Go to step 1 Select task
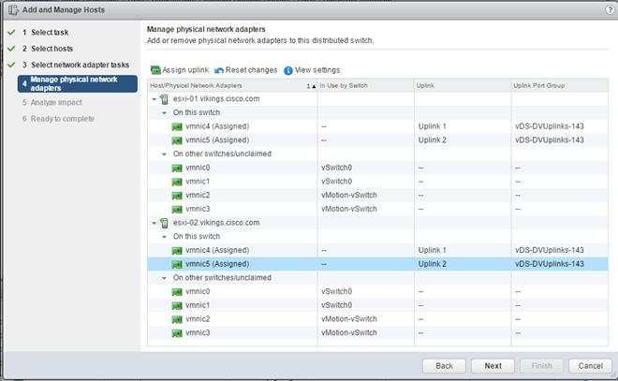The height and width of the screenshot is (381, 618). tap(50, 33)
